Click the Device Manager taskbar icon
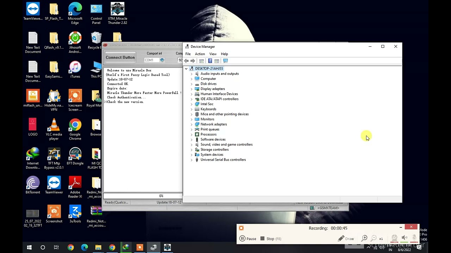Image resolution: width=451 pixels, height=253 pixels. click(153, 248)
